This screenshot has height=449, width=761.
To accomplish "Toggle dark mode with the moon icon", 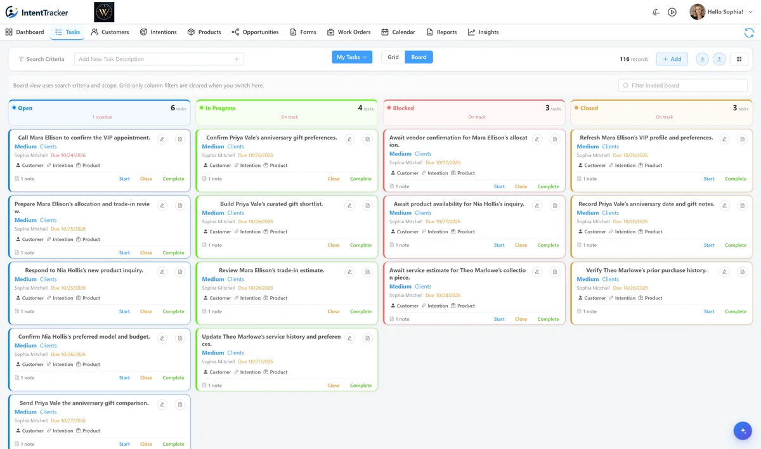I will point(656,12).
